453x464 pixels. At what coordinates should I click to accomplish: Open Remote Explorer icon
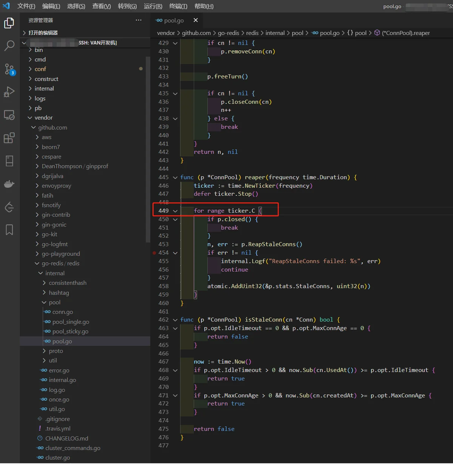click(x=9, y=115)
